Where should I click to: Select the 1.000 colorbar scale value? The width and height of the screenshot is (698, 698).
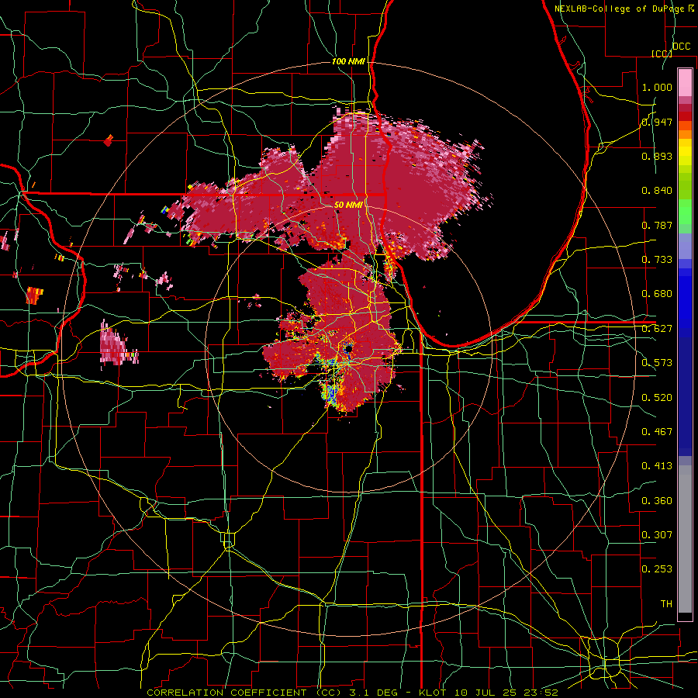pyautogui.click(x=657, y=87)
